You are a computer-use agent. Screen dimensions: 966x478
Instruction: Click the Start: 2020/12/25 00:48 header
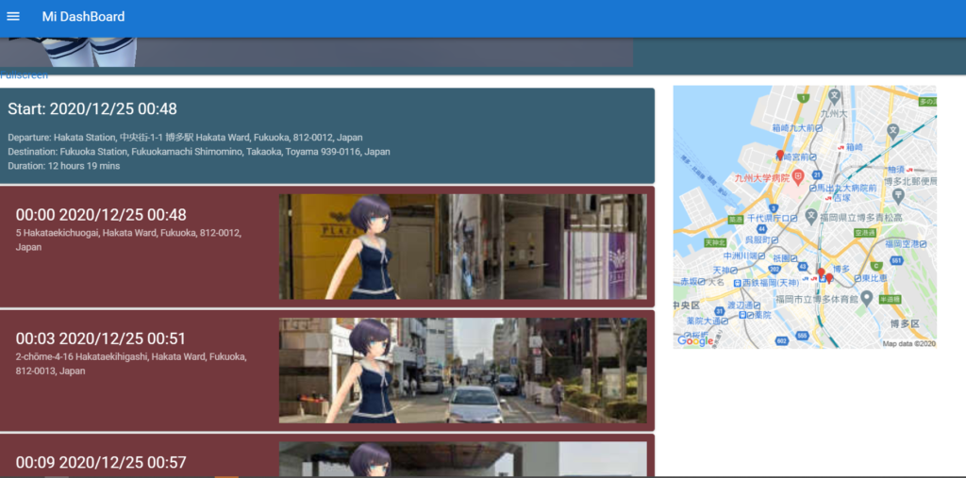tap(92, 108)
